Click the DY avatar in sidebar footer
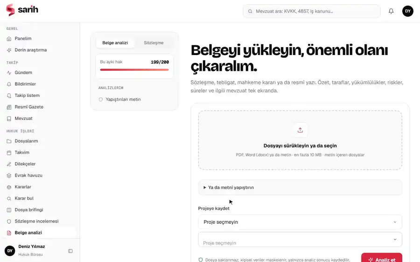 (10, 251)
